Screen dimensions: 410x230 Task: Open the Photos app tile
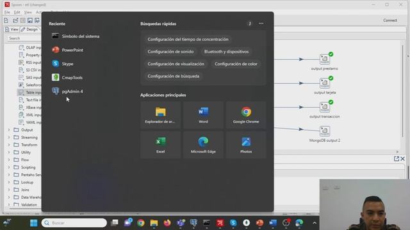coord(246,145)
